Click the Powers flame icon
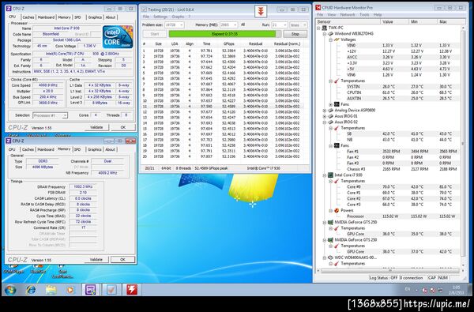The width and height of the screenshot is (474, 312). (x=337, y=210)
